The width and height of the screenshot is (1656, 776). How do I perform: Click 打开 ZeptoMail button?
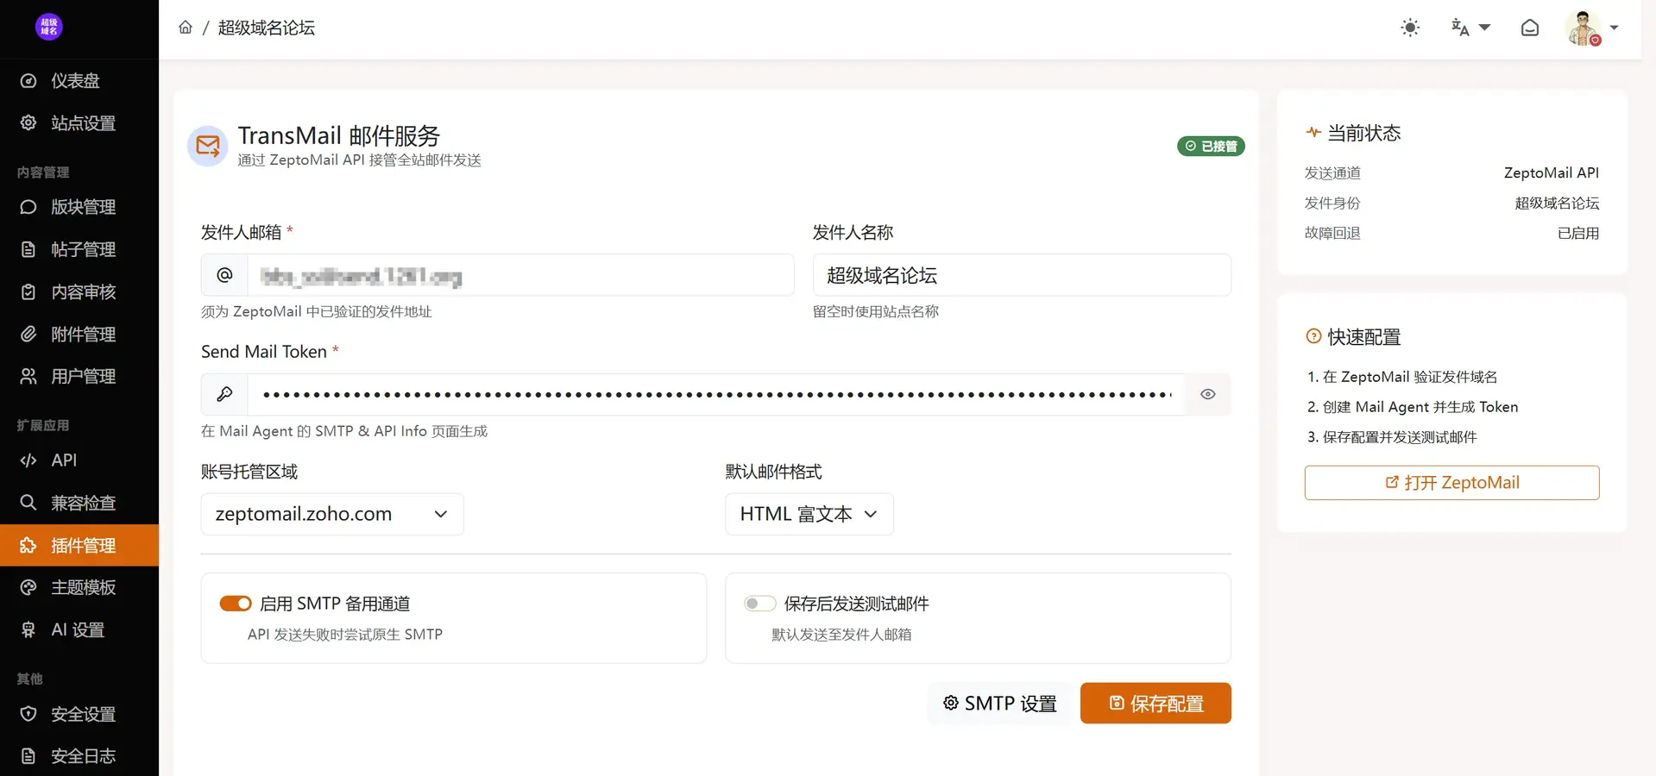click(1451, 483)
